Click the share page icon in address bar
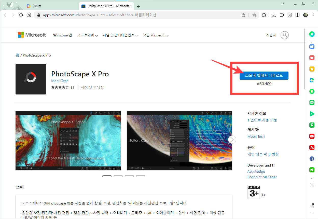The height and width of the screenshot is (219, 318). (x=243, y=15)
